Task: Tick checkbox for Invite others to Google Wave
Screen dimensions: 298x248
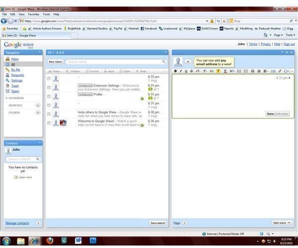Action: (49, 114)
